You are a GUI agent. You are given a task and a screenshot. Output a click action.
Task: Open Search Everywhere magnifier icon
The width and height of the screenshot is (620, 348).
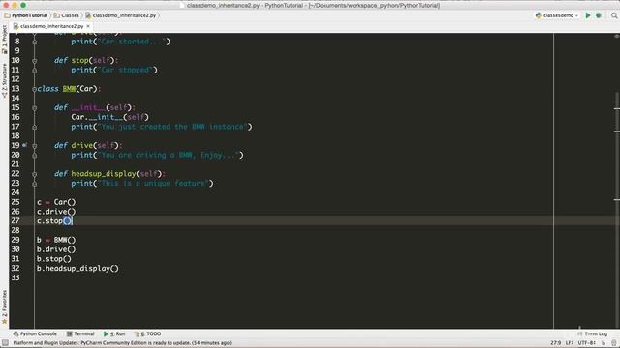[x=614, y=15]
